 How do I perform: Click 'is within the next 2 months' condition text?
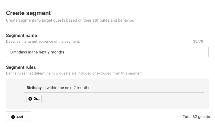[x=66, y=88]
